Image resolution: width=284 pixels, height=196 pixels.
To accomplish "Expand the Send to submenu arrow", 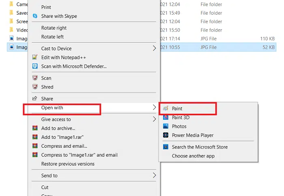I will [154, 175].
